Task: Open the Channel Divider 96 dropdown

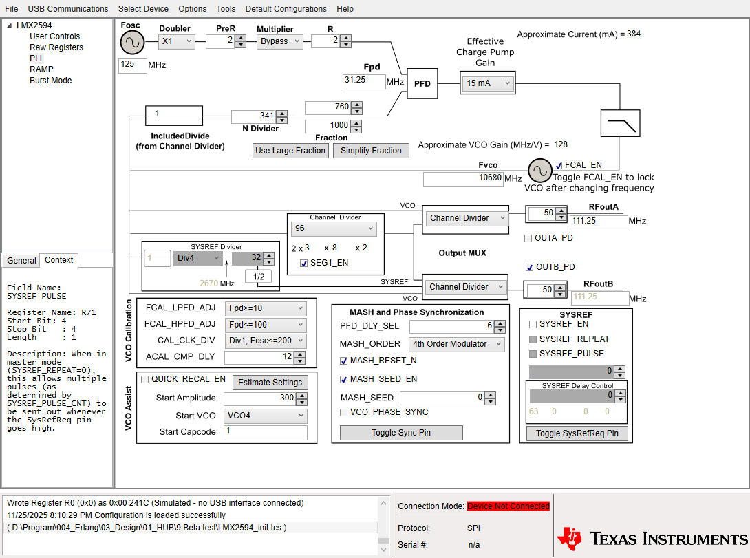Action: (334, 228)
